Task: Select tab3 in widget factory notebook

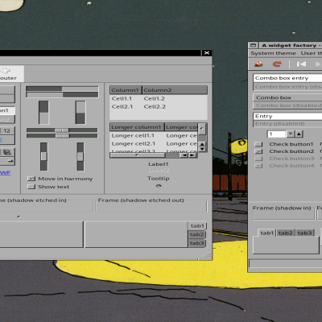Action: 304,233
